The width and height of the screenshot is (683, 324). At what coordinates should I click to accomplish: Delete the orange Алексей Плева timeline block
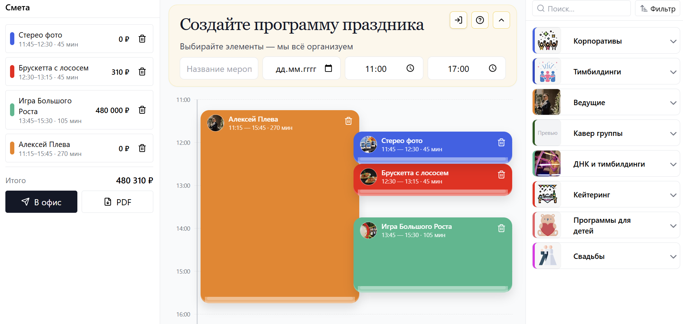click(x=348, y=121)
